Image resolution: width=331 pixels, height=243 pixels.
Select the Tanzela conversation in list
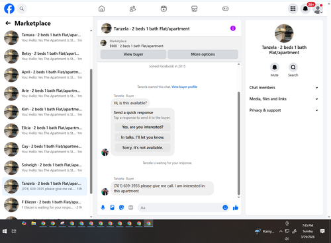point(44,186)
